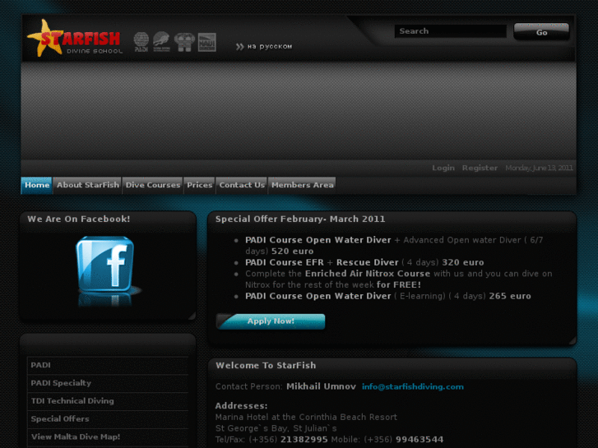This screenshot has height=448, width=598.
Task: Switch site language to на русском
Action: [x=270, y=47]
